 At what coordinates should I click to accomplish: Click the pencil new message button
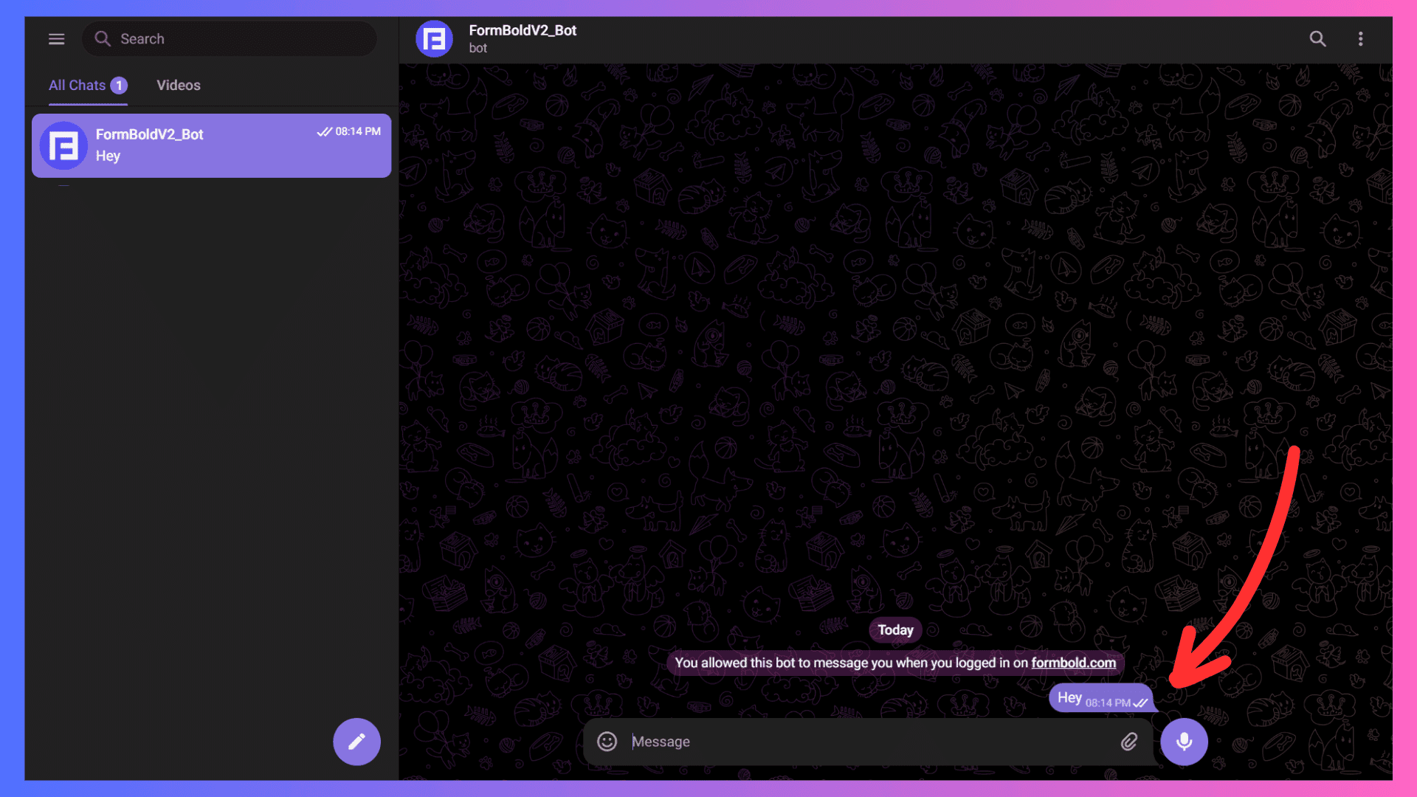356,742
